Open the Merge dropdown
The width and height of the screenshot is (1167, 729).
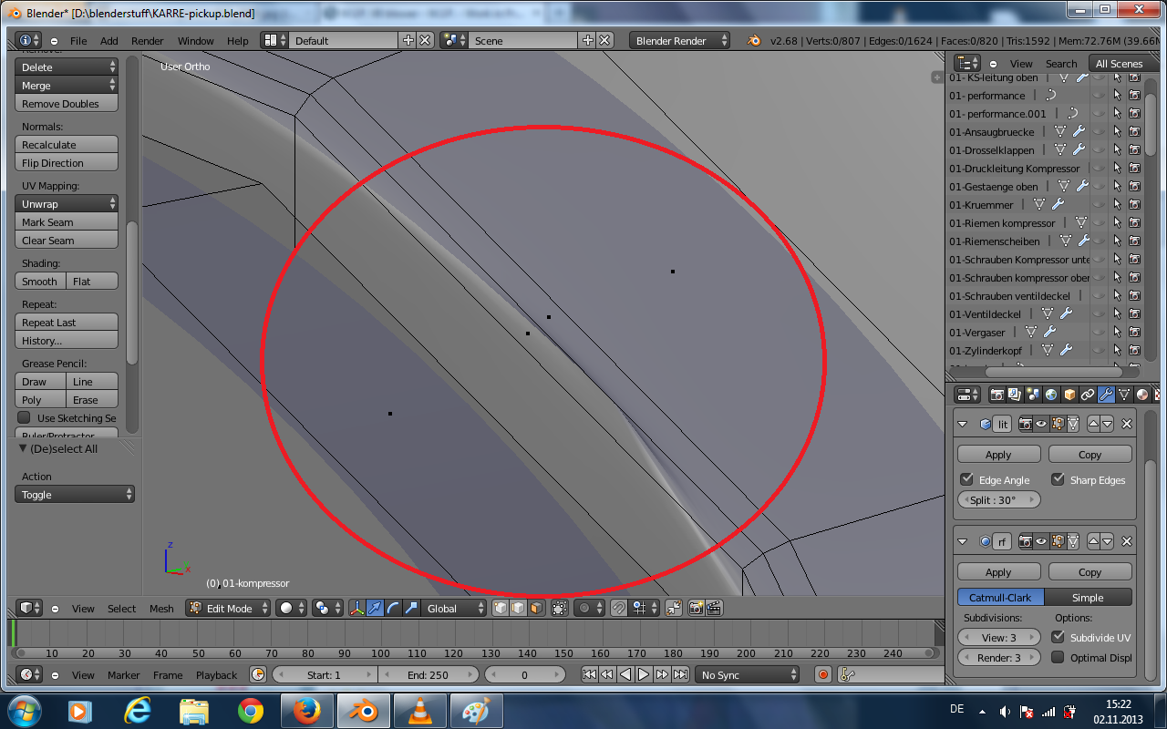click(x=67, y=85)
